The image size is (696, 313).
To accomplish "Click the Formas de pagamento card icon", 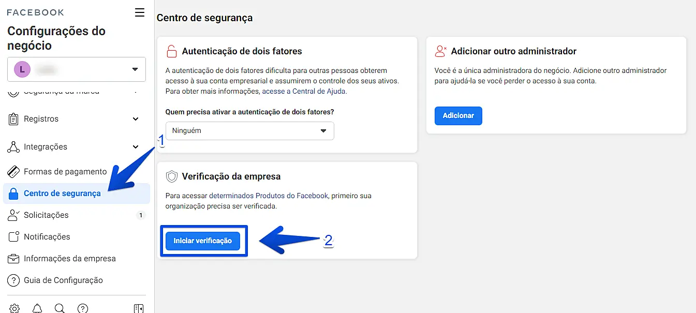I will pyautogui.click(x=14, y=172).
